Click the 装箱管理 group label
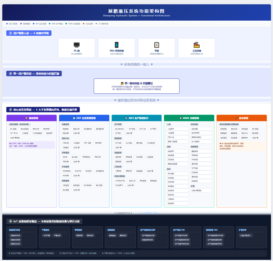Viewport: 273px width, 261px height. pos(194,147)
